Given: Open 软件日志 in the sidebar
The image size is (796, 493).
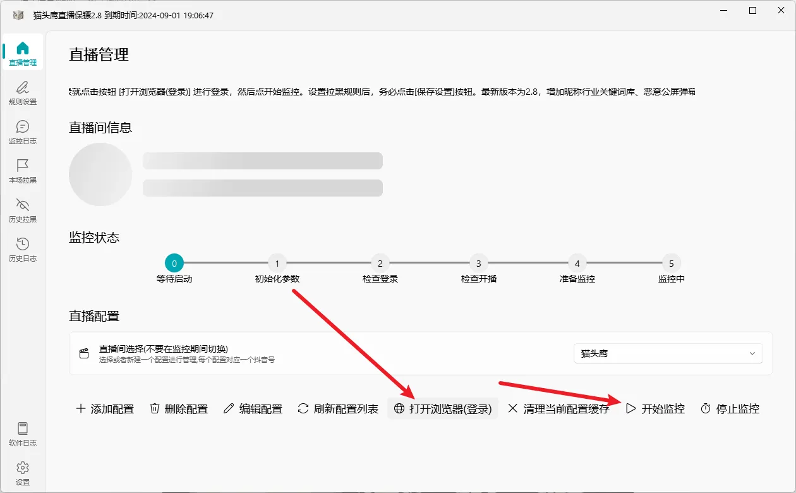Looking at the screenshot, I should 23,434.
